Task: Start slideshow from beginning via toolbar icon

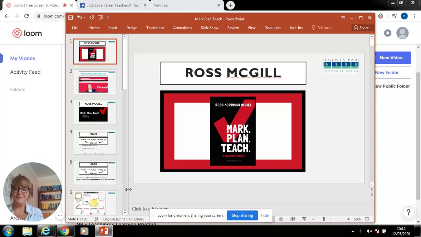Action: [101, 17]
